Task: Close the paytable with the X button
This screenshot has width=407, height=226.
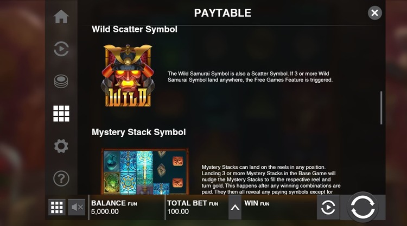Action: click(x=375, y=12)
